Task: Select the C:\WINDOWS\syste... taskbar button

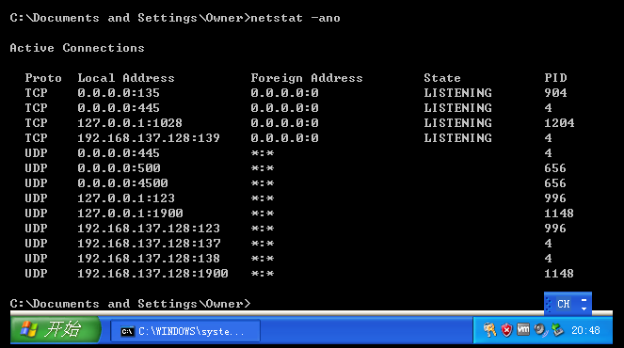Action: point(185,331)
